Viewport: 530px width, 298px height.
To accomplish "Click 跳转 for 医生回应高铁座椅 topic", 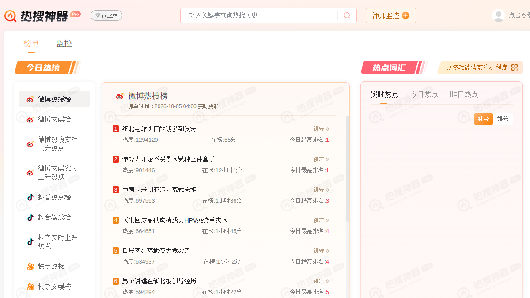I will tap(321, 220).
